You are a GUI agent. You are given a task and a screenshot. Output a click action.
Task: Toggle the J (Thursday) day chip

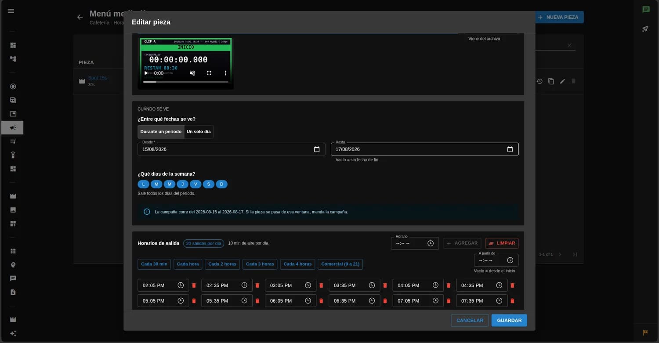[182, 184]
